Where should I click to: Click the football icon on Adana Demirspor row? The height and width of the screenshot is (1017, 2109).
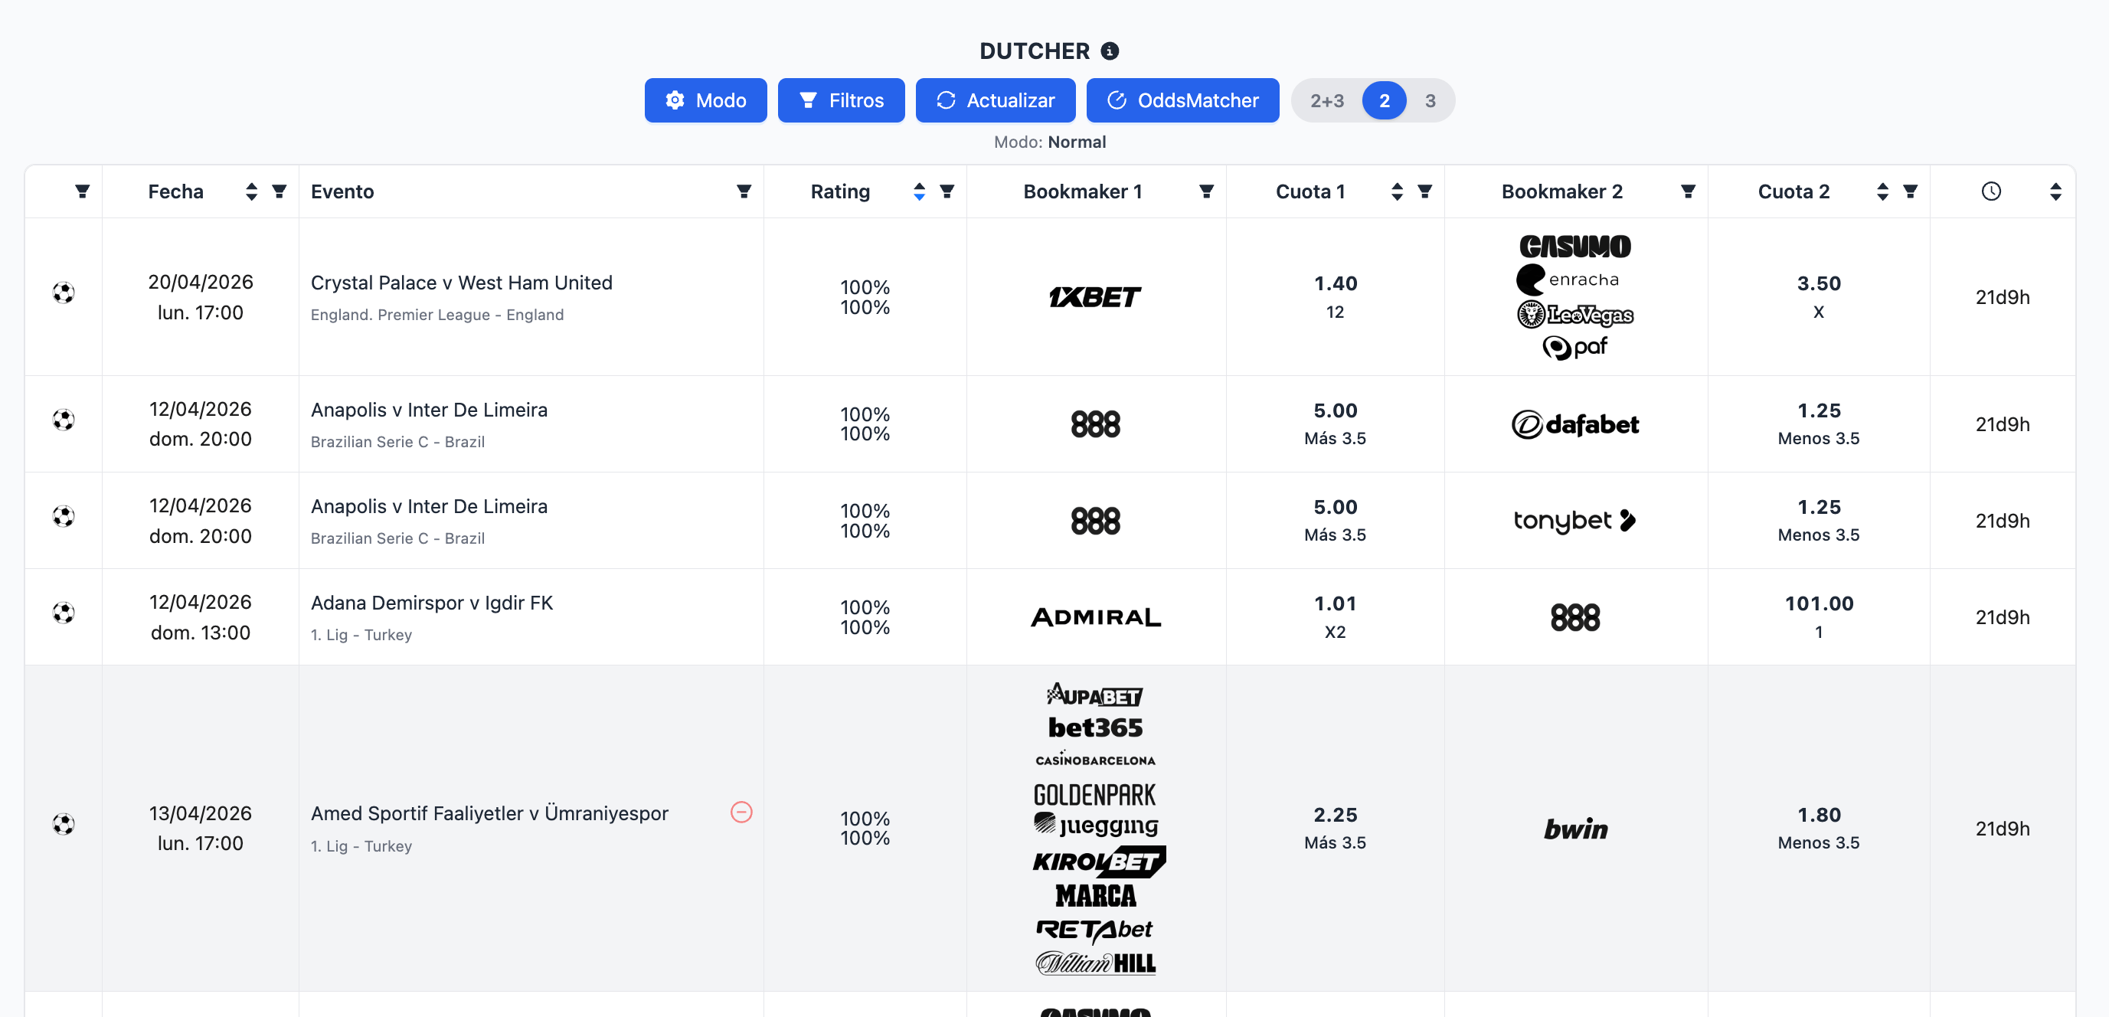coord(63,613)
